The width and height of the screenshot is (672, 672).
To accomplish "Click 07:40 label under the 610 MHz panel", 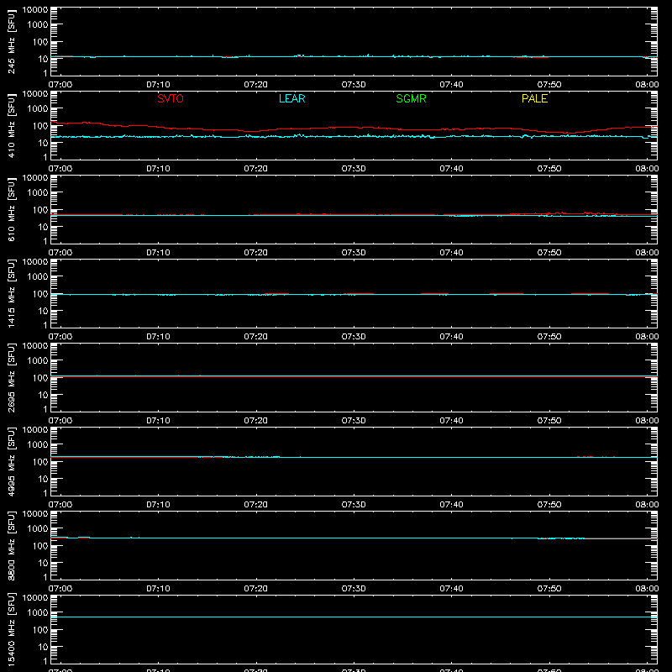I will (451, 253).
